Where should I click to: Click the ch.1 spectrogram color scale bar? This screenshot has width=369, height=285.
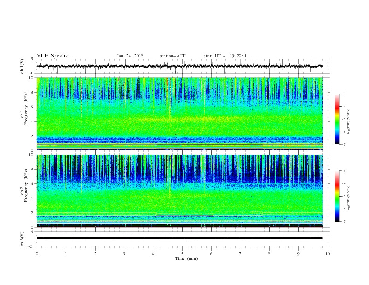click(337, 119)
